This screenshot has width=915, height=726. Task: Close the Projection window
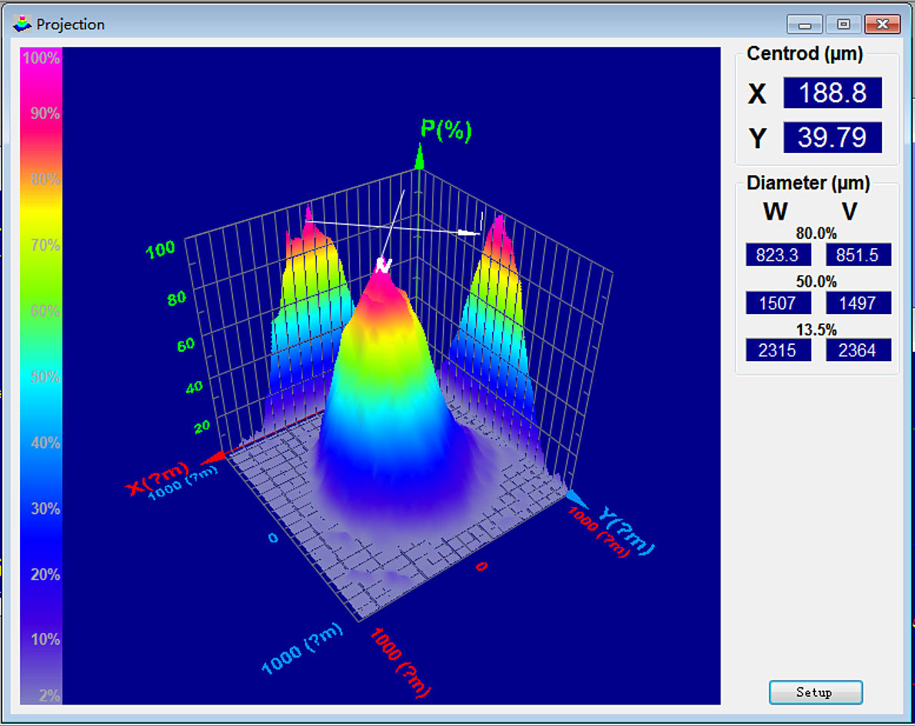882,25
